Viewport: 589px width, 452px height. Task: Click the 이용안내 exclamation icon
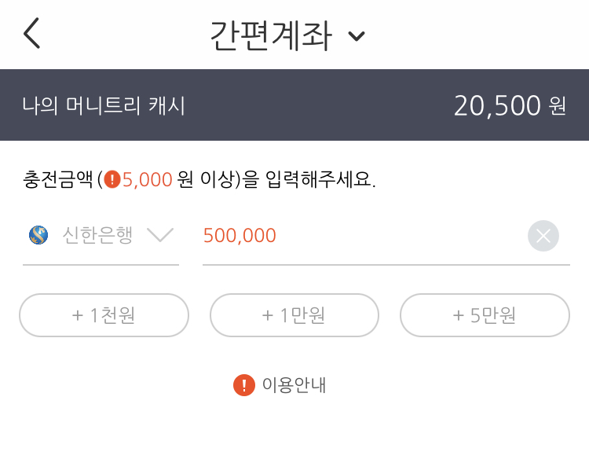point(244,385)
